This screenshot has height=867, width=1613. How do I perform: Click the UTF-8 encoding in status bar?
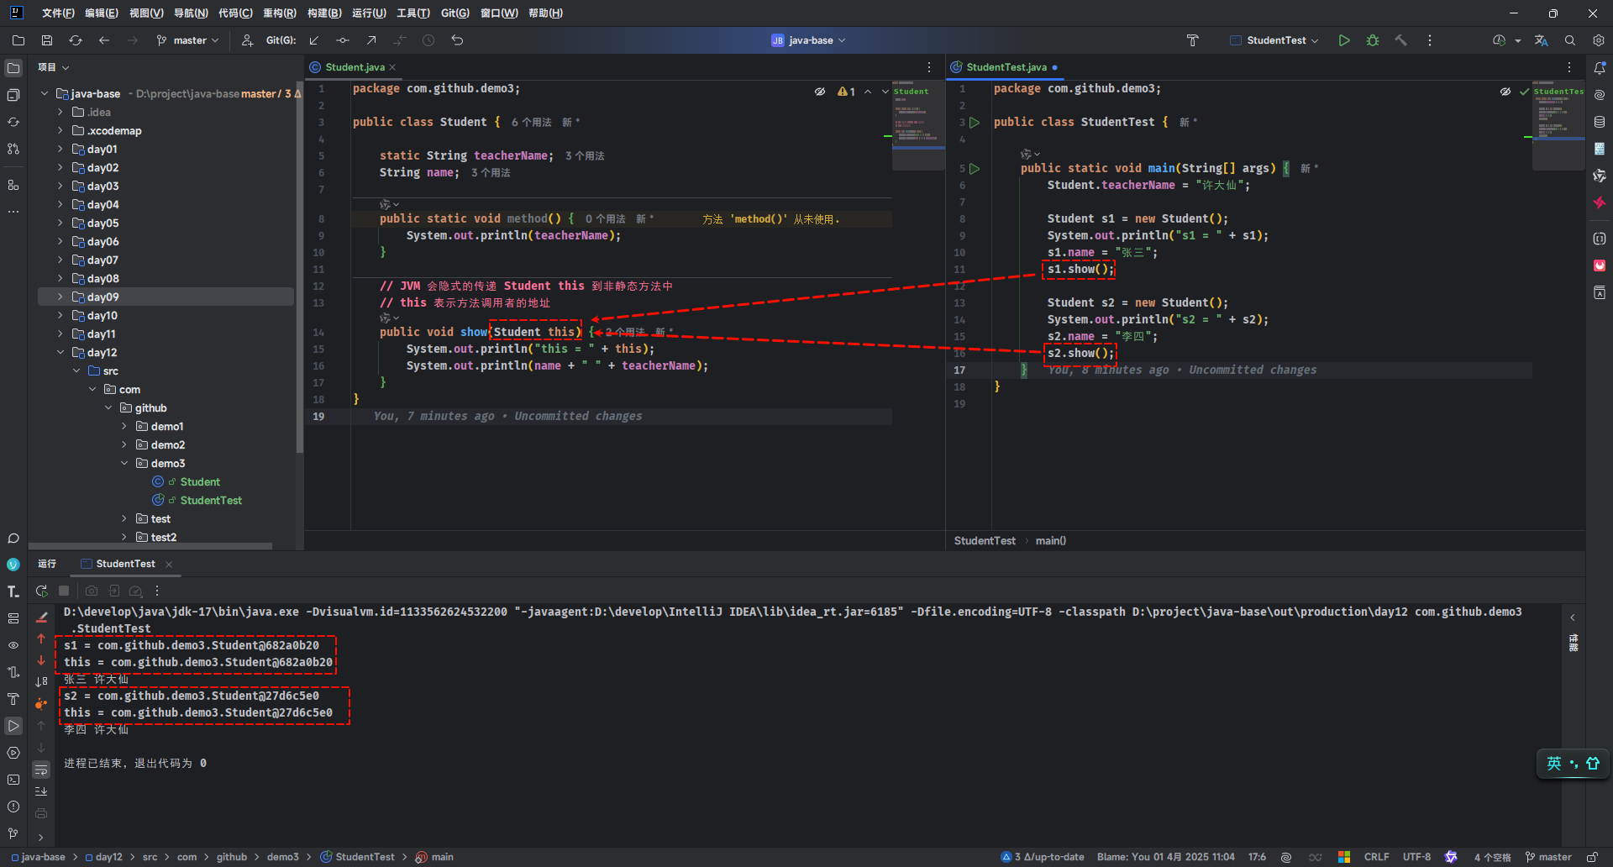coord(1416,857)
